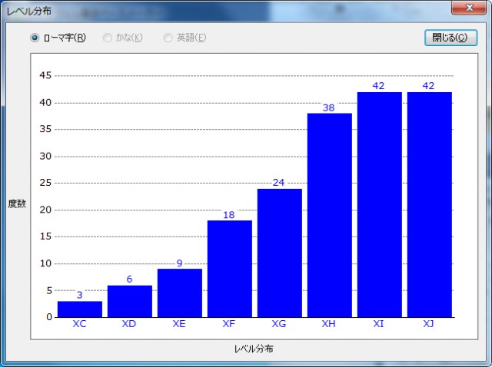Click the value label 42 above XJ
This screenshot has width=492, height=367.
point(428,86)
